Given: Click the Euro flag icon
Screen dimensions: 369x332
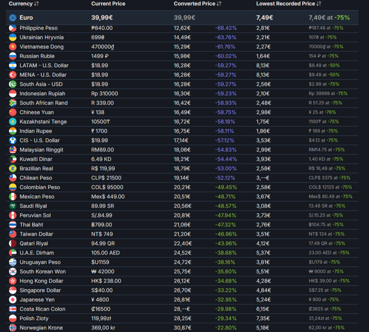Looking at the screenshot, I should click(x=13, y=18).
